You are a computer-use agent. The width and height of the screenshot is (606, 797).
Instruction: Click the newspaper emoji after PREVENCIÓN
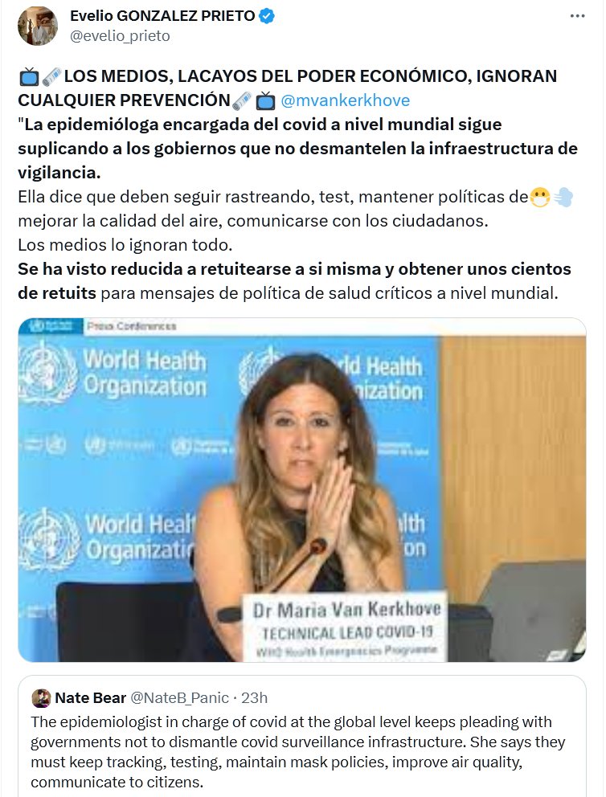[x=242, y=100]
